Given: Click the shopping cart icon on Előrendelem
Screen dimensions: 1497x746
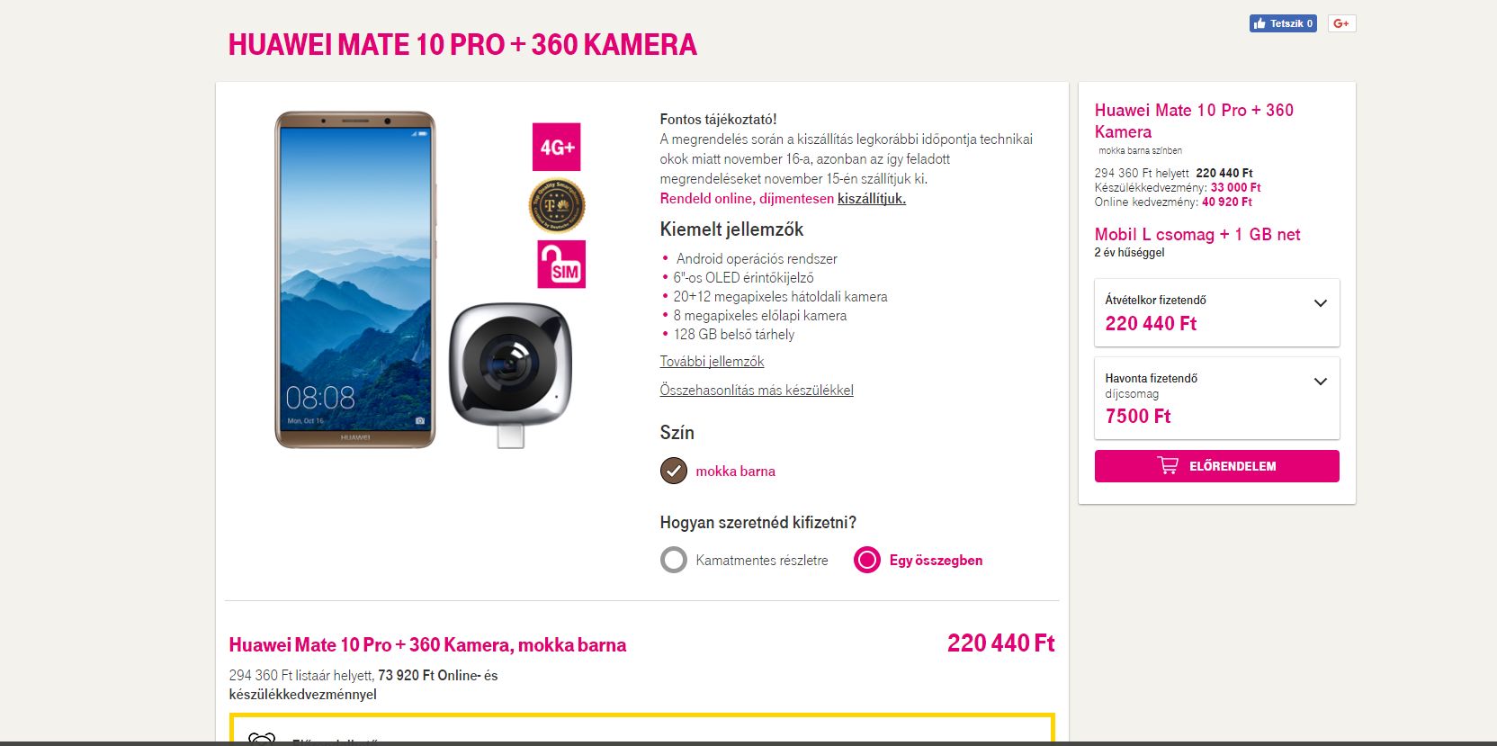Looking at the screenshot, I should pos(1168,465).
